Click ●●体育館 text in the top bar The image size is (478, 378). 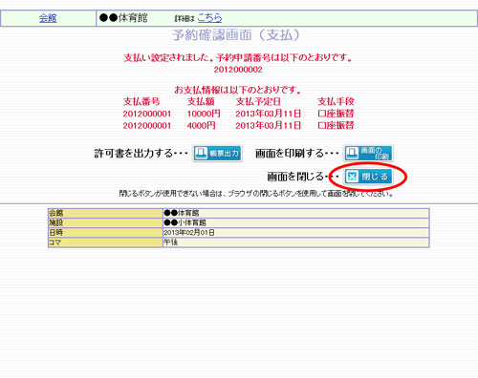coord(123,18)
